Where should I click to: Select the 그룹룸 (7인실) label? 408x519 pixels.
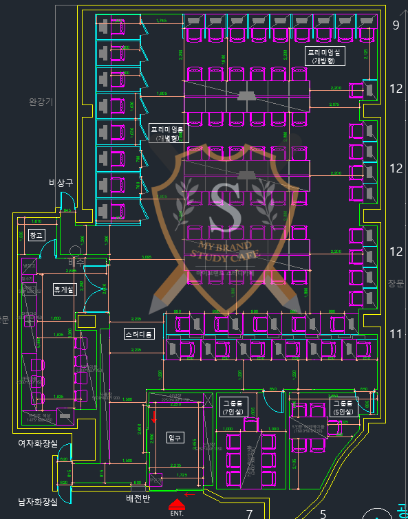point(232,406)
